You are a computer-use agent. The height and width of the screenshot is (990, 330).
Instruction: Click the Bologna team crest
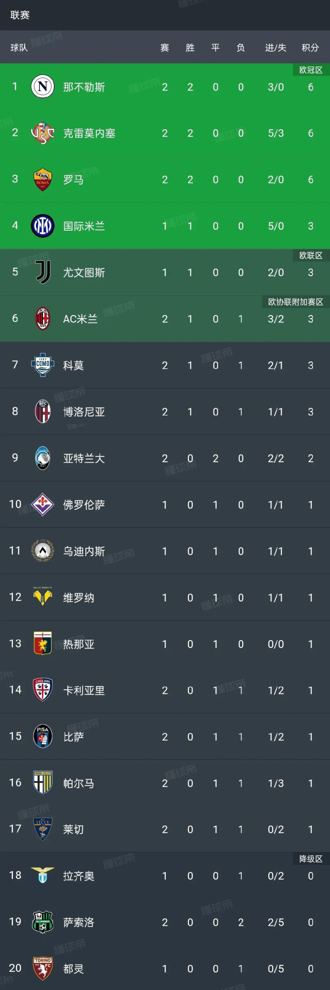[43, 411]
